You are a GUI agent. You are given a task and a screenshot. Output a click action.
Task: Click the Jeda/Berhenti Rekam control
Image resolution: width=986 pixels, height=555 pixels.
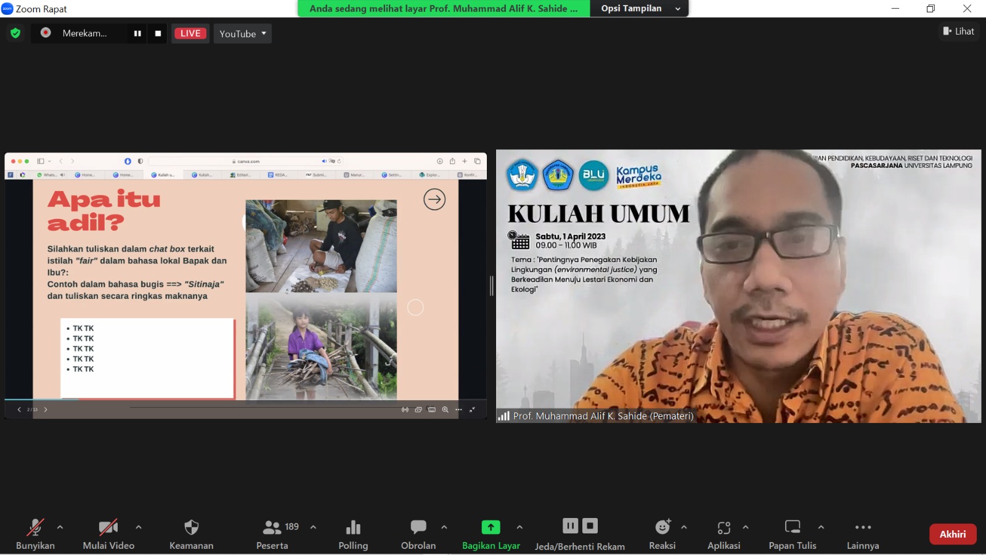580,528
